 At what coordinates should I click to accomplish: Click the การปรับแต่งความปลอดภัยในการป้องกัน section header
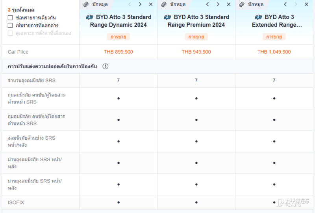[x=52, y=66]
